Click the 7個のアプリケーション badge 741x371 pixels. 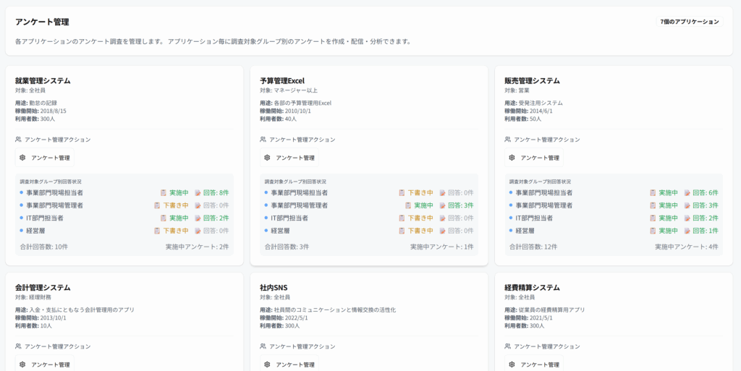(689, 22)
